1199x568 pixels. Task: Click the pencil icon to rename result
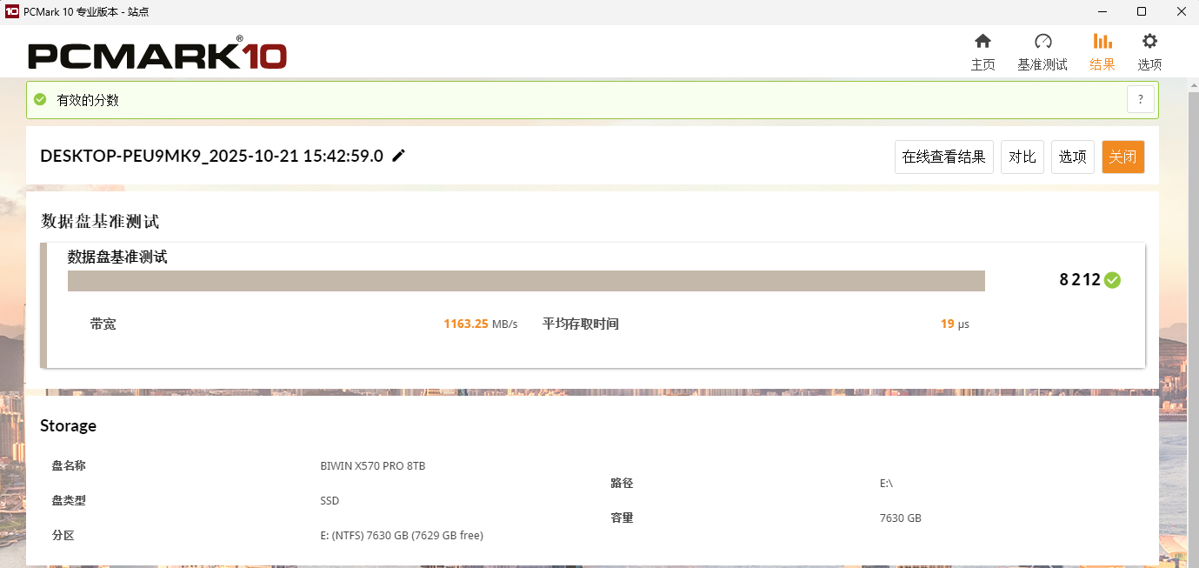tap(399, 156)
